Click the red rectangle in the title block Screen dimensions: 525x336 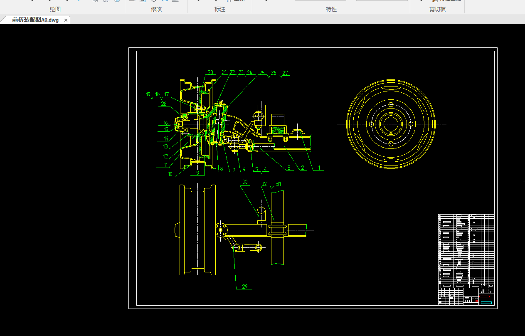pos(485,297)
